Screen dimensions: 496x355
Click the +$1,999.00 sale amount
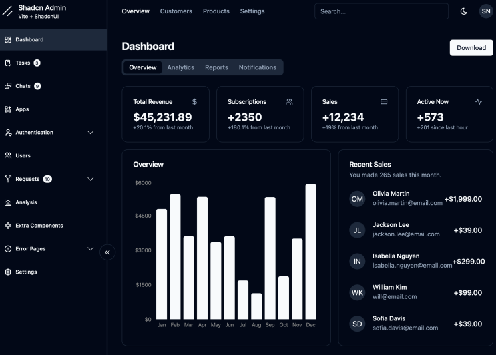click(463, 199)
